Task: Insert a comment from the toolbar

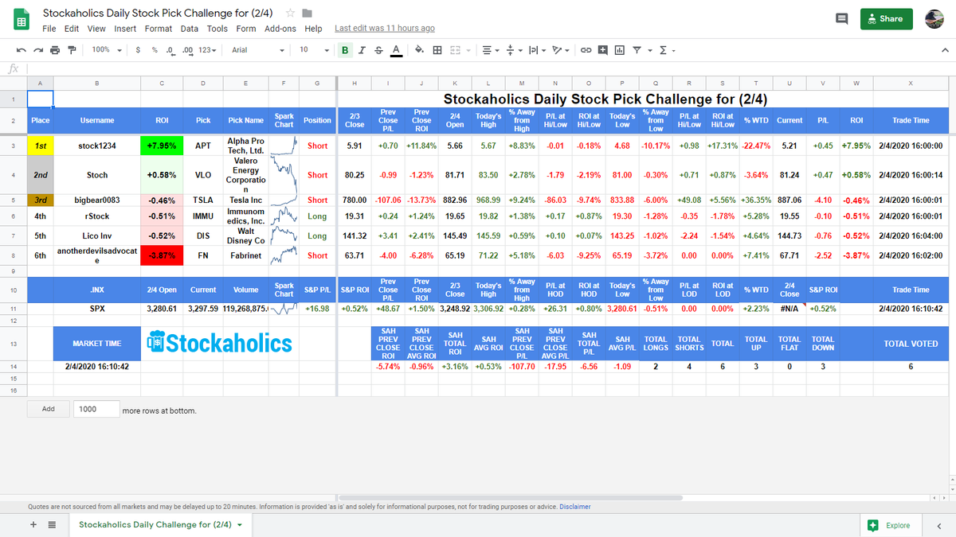Action: 601,50
